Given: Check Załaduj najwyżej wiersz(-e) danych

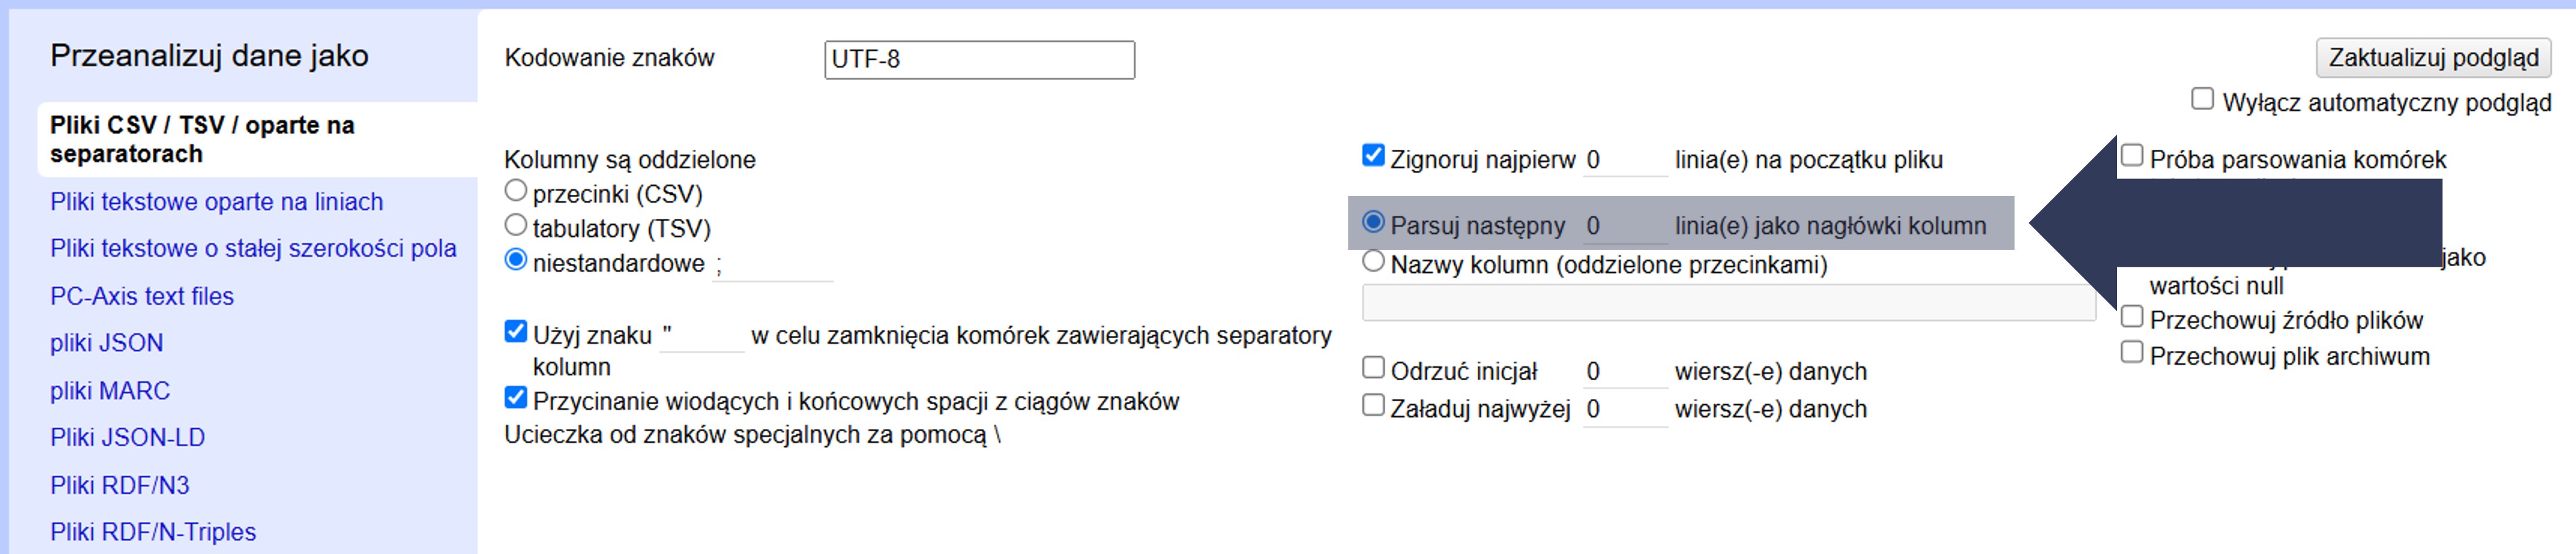Looking at the screenshot, I should [x=1373, y=406].
